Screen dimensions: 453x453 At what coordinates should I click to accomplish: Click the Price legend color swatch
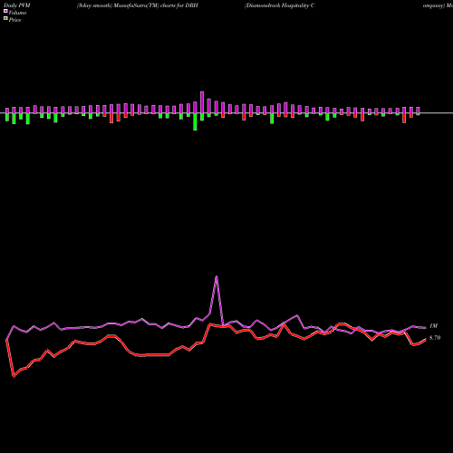click(5, 19)
